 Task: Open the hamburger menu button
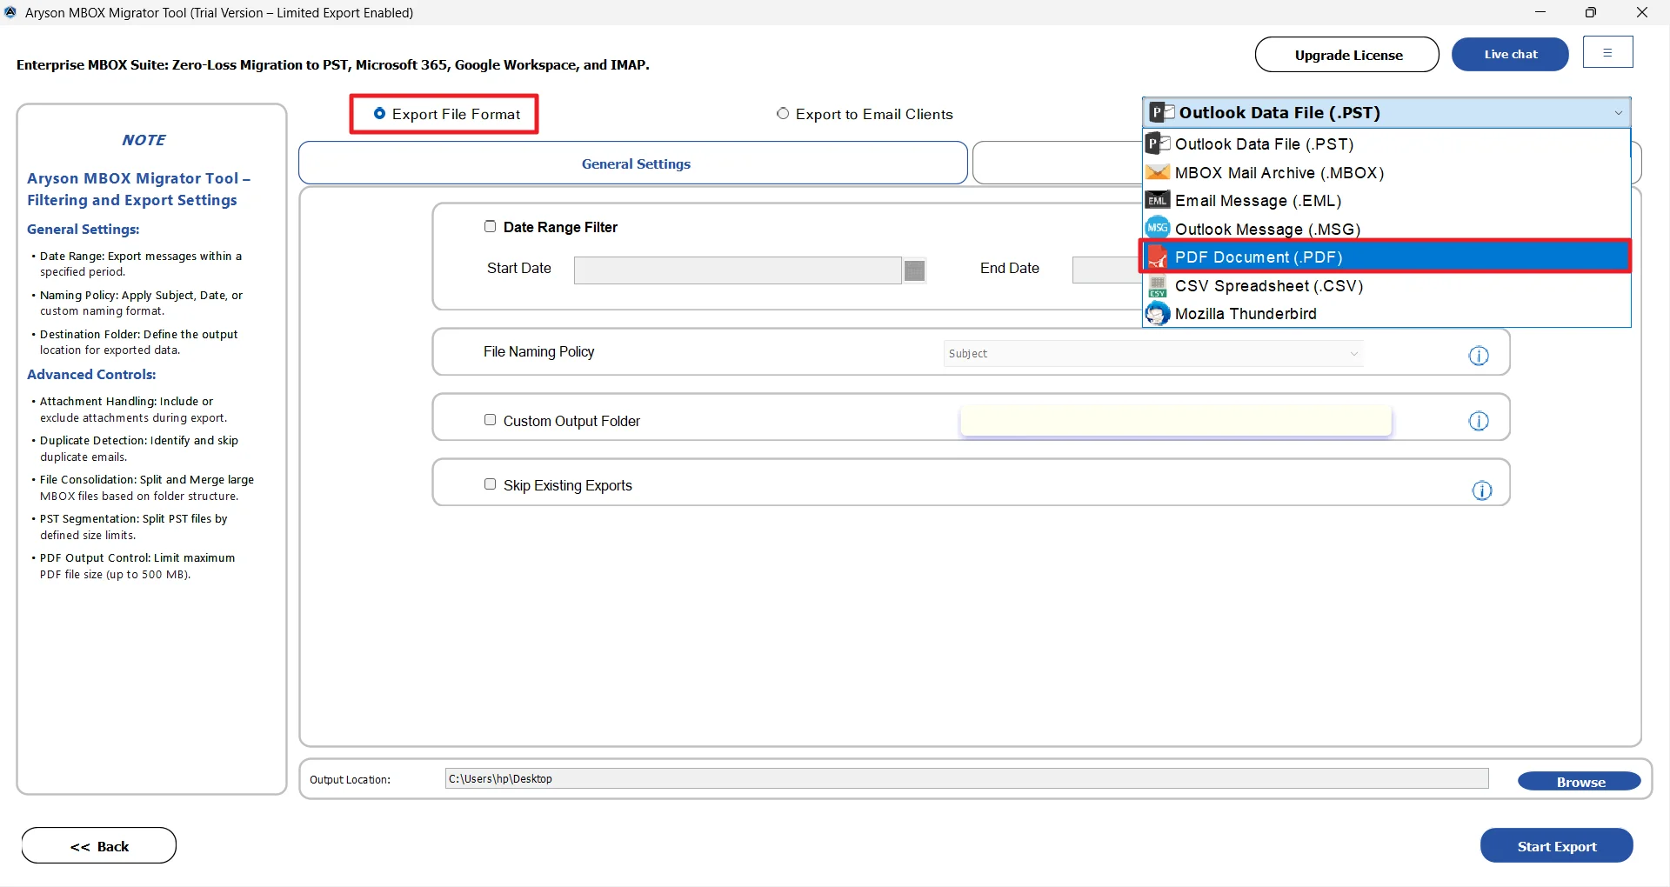pos(1607,52)
